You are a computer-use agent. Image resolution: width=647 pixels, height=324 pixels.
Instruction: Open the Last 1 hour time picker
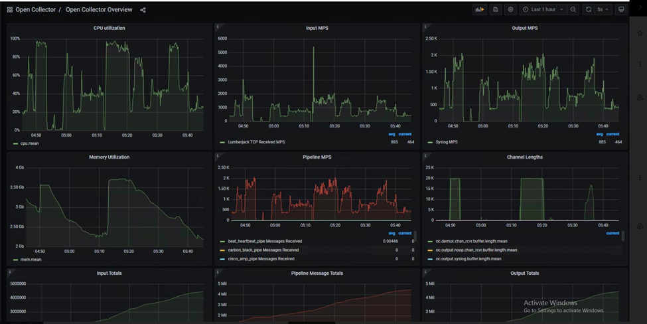[543, 10]
